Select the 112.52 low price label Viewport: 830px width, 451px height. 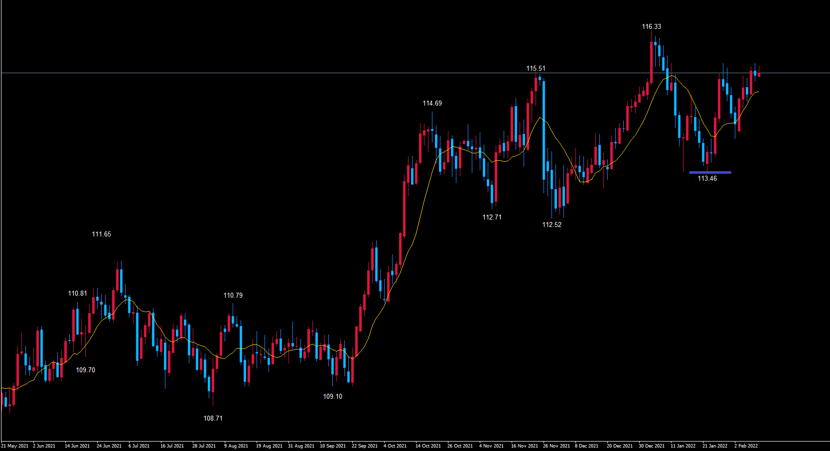coord(552,225)
